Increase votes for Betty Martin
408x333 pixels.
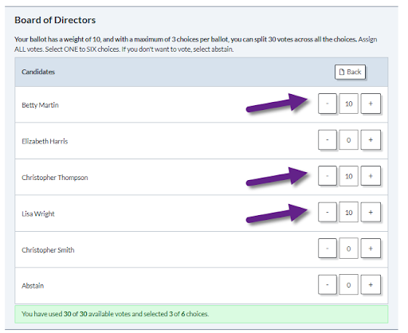(x=371, y=104)
